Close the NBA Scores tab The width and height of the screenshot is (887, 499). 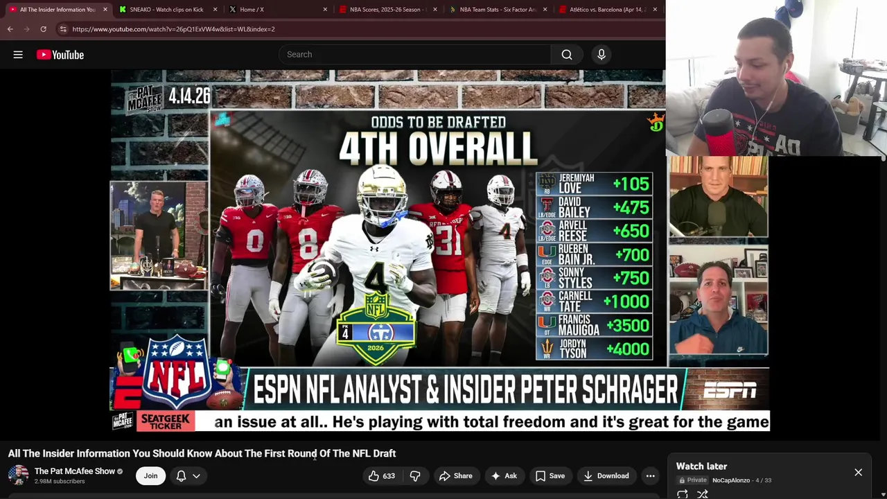(x=435, y=10)
